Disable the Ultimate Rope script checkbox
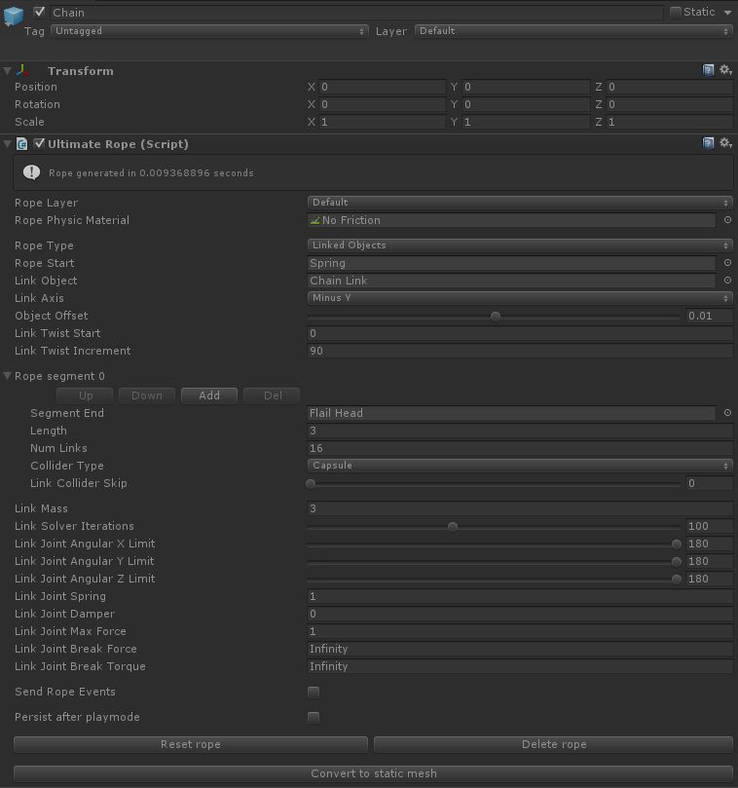Screen dimensions: 738x788 39,144
